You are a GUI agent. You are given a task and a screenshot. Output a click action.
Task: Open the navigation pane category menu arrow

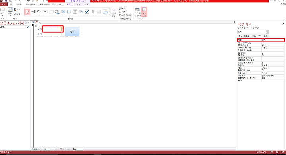coord(26,23)
